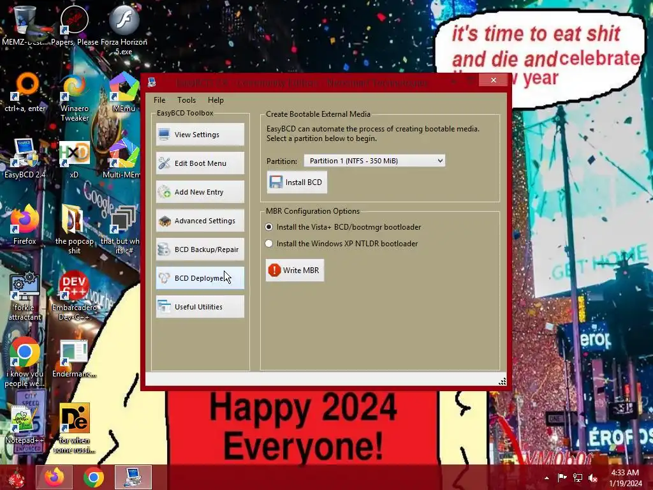The image size is (653, 490).
Task: Select Papers, Please desktop shortcut
Action: pos(75,25)
